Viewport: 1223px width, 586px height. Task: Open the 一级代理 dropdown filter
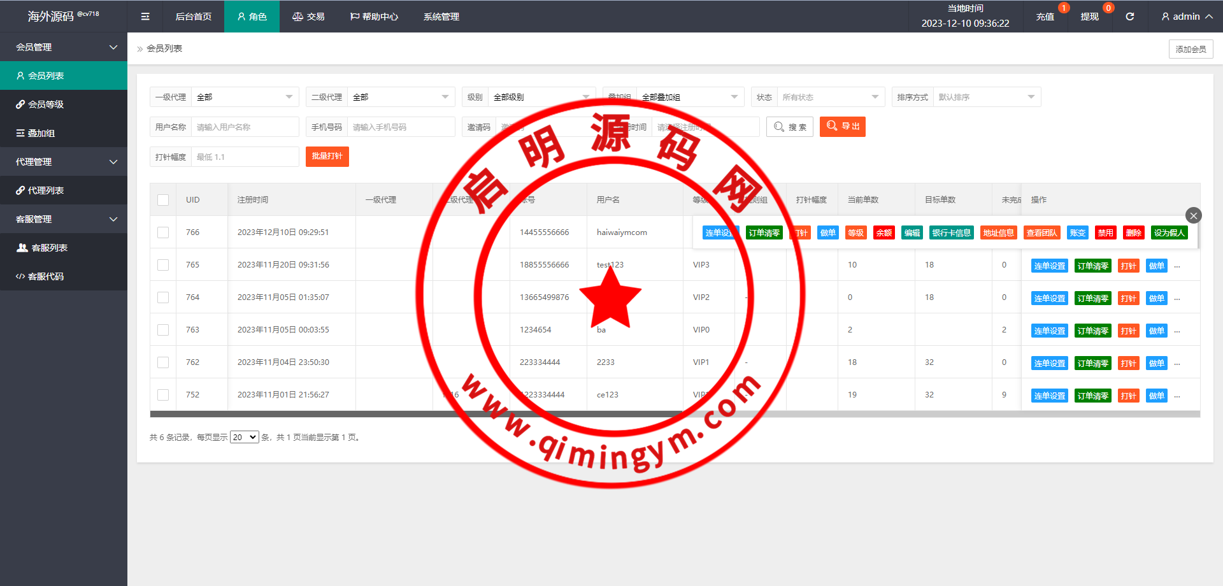pyautogui.click(x=245, y=97)
